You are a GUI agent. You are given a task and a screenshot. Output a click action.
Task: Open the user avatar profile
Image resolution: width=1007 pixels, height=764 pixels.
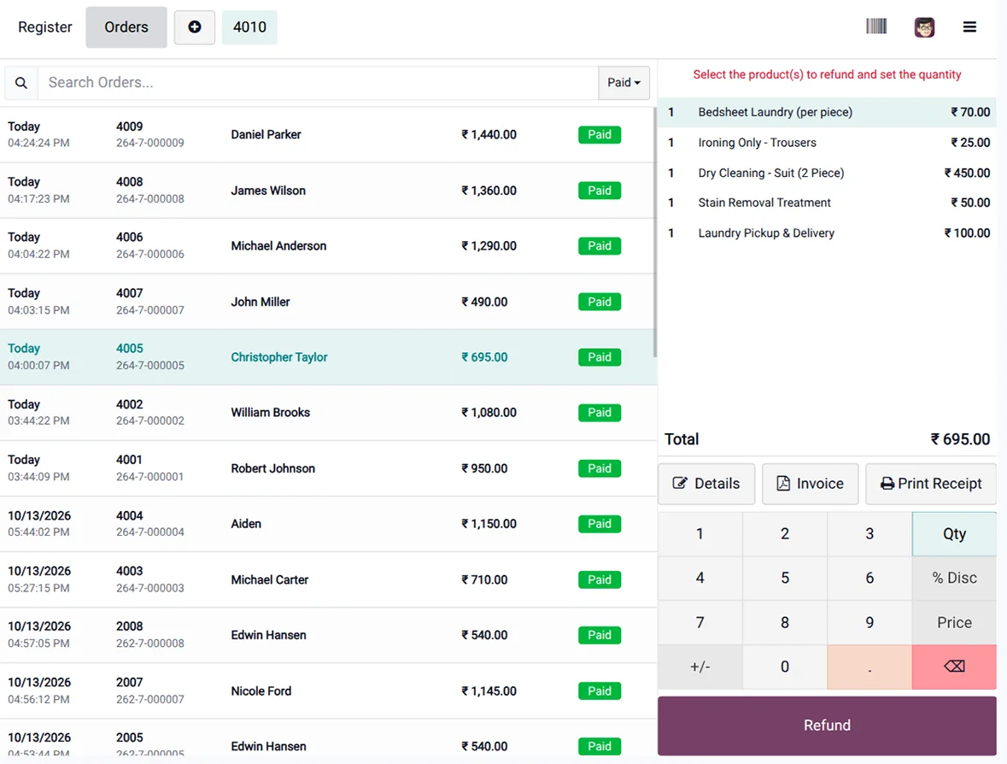coord(924,27)
